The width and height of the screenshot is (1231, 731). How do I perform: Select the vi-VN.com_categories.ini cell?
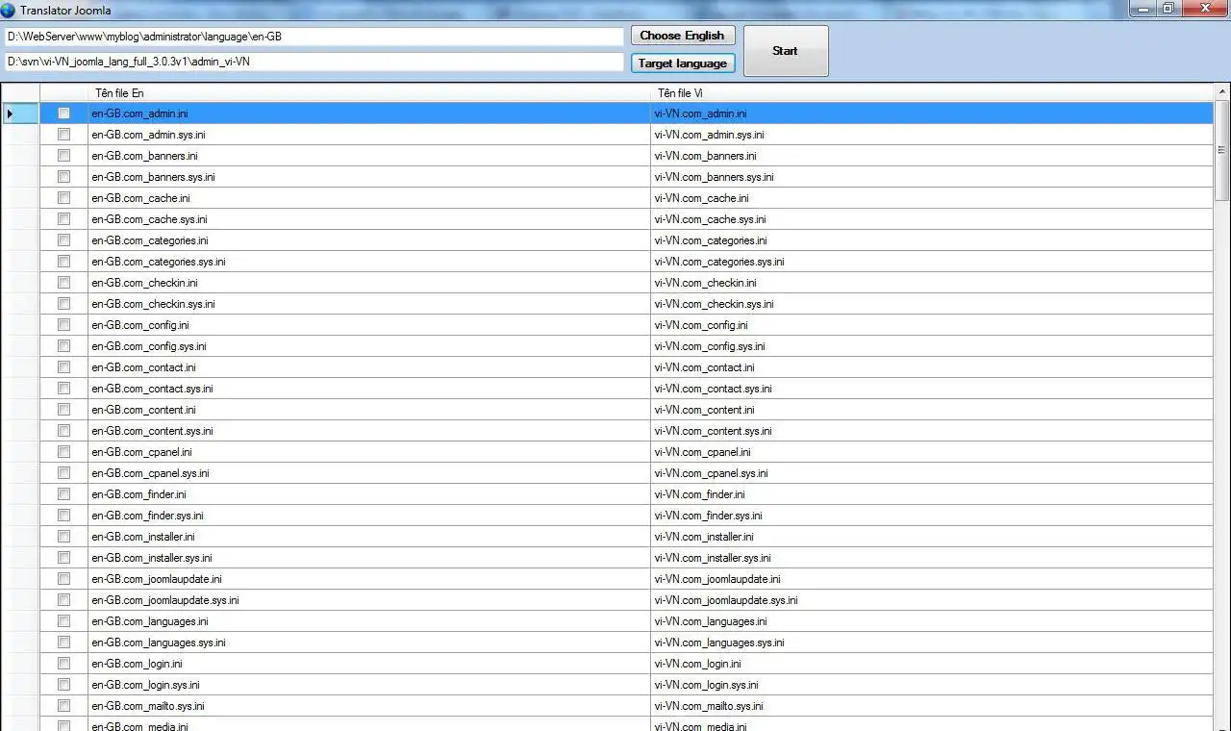coord(932,240)
